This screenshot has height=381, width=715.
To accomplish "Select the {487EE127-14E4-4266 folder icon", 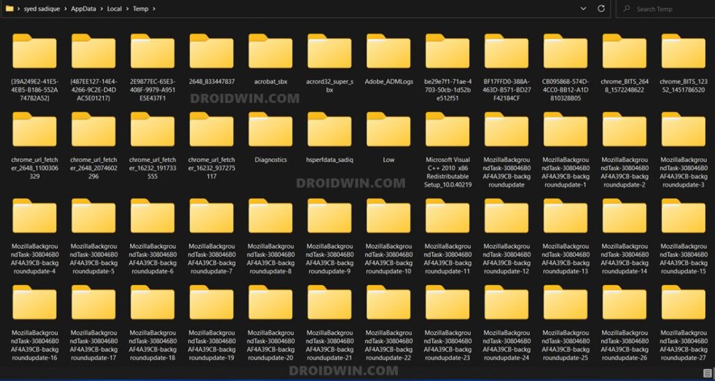I will pos(94,51).
